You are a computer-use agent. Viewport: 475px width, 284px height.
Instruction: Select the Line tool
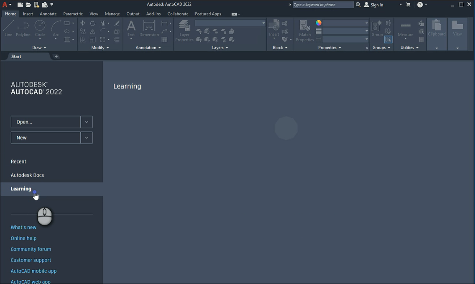(x=8, y=28)
